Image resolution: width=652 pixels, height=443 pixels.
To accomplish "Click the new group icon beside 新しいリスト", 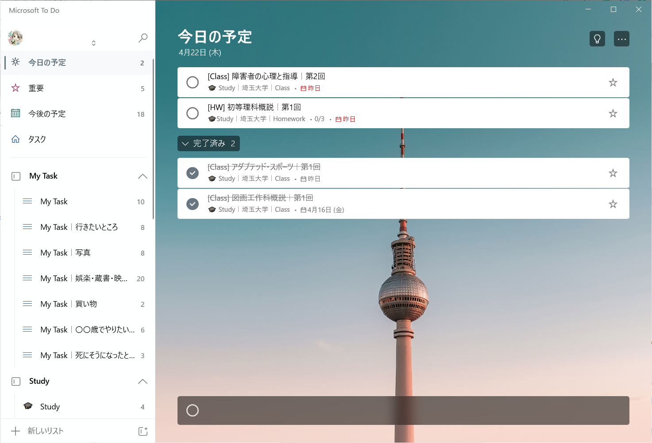I will click(143, 431).
